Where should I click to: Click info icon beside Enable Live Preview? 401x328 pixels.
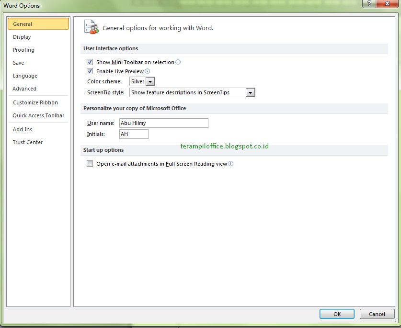(147, 71)
